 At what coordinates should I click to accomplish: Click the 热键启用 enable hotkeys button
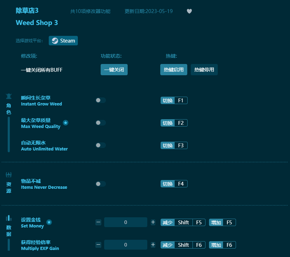click(174, 70)
